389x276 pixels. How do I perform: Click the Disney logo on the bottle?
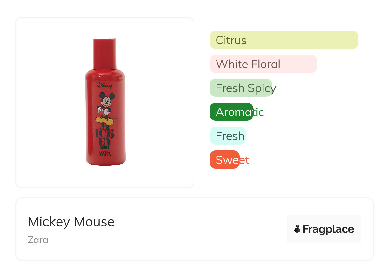104,85
